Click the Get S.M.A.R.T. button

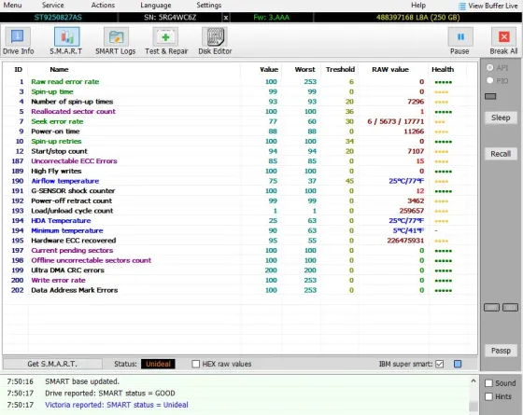pyautogui.click(x=52, y=364)
